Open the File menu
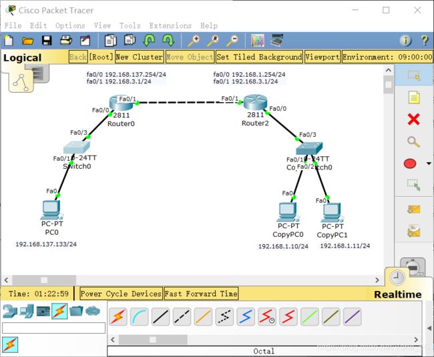This screenshot has width=434, height=357. (x=13, y=25)
